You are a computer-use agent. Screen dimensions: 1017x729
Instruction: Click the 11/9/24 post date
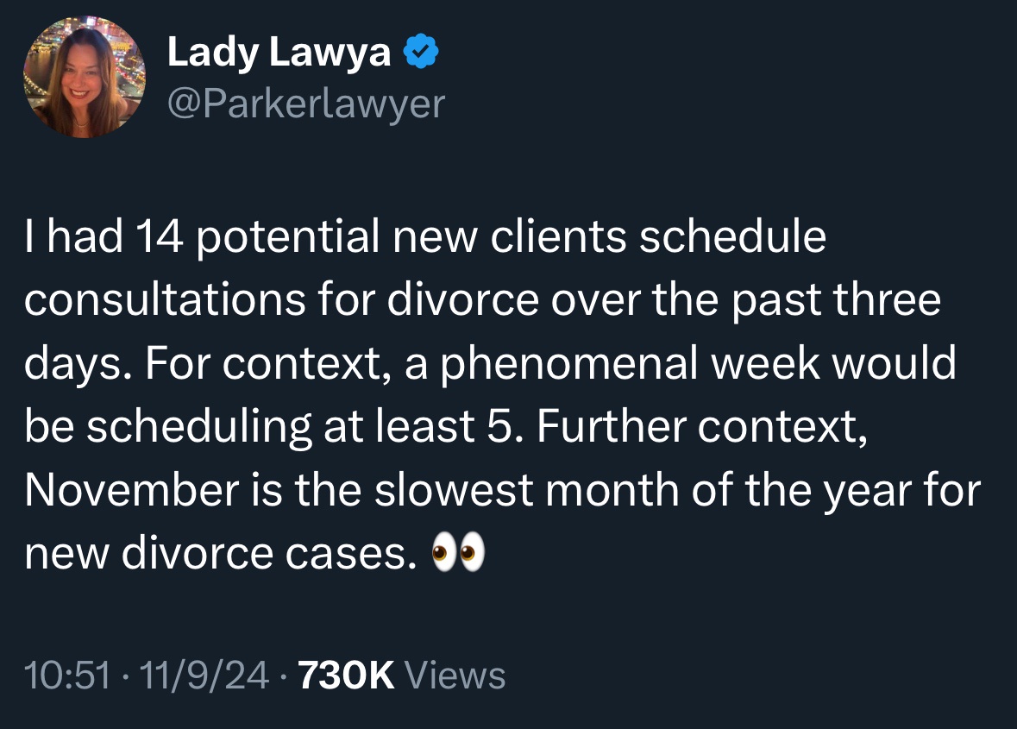click(x=204, y=675)
